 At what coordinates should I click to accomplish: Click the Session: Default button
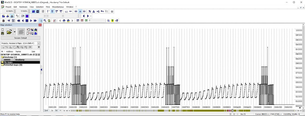21,38
